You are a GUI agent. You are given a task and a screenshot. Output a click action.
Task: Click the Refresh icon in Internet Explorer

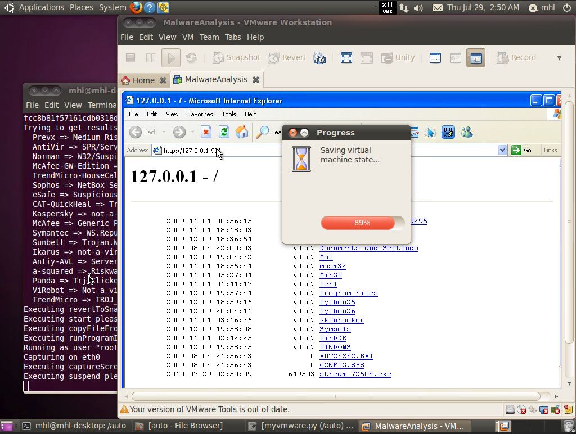[224, 132]
